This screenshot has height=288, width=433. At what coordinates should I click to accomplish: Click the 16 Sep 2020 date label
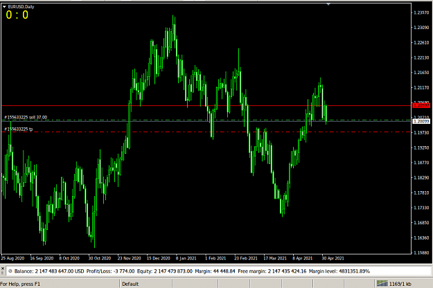42,258
